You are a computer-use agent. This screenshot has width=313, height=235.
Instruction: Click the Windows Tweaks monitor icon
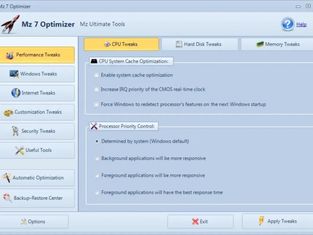[x=14, y=74]
